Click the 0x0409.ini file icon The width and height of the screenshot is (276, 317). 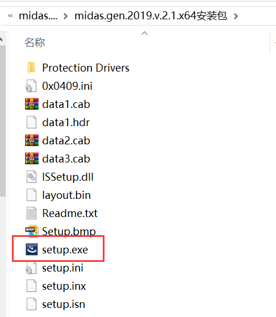(31, 86)
